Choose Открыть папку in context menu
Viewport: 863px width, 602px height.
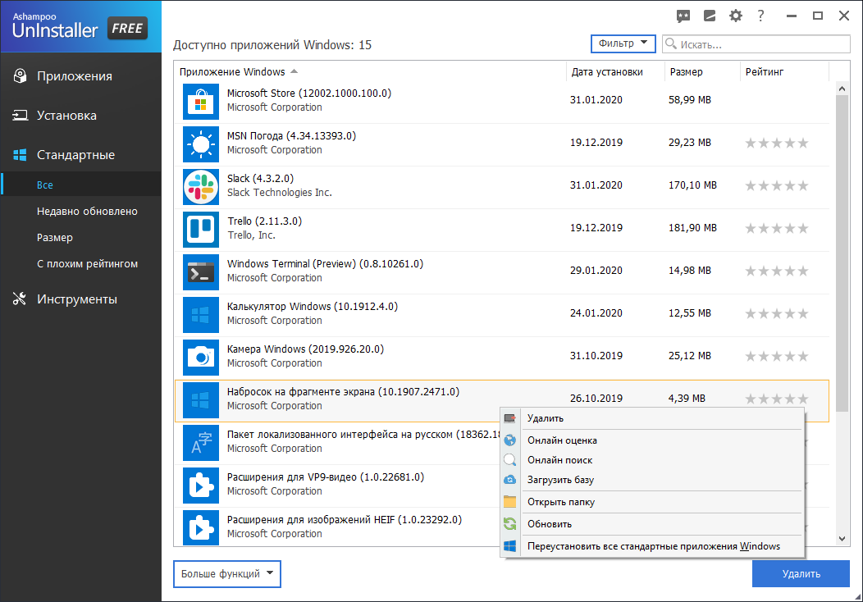(652, 502)
